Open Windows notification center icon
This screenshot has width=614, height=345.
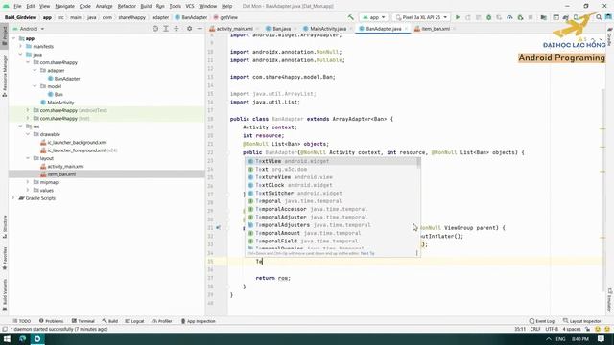pyautogui.click(x=602, y=338)
